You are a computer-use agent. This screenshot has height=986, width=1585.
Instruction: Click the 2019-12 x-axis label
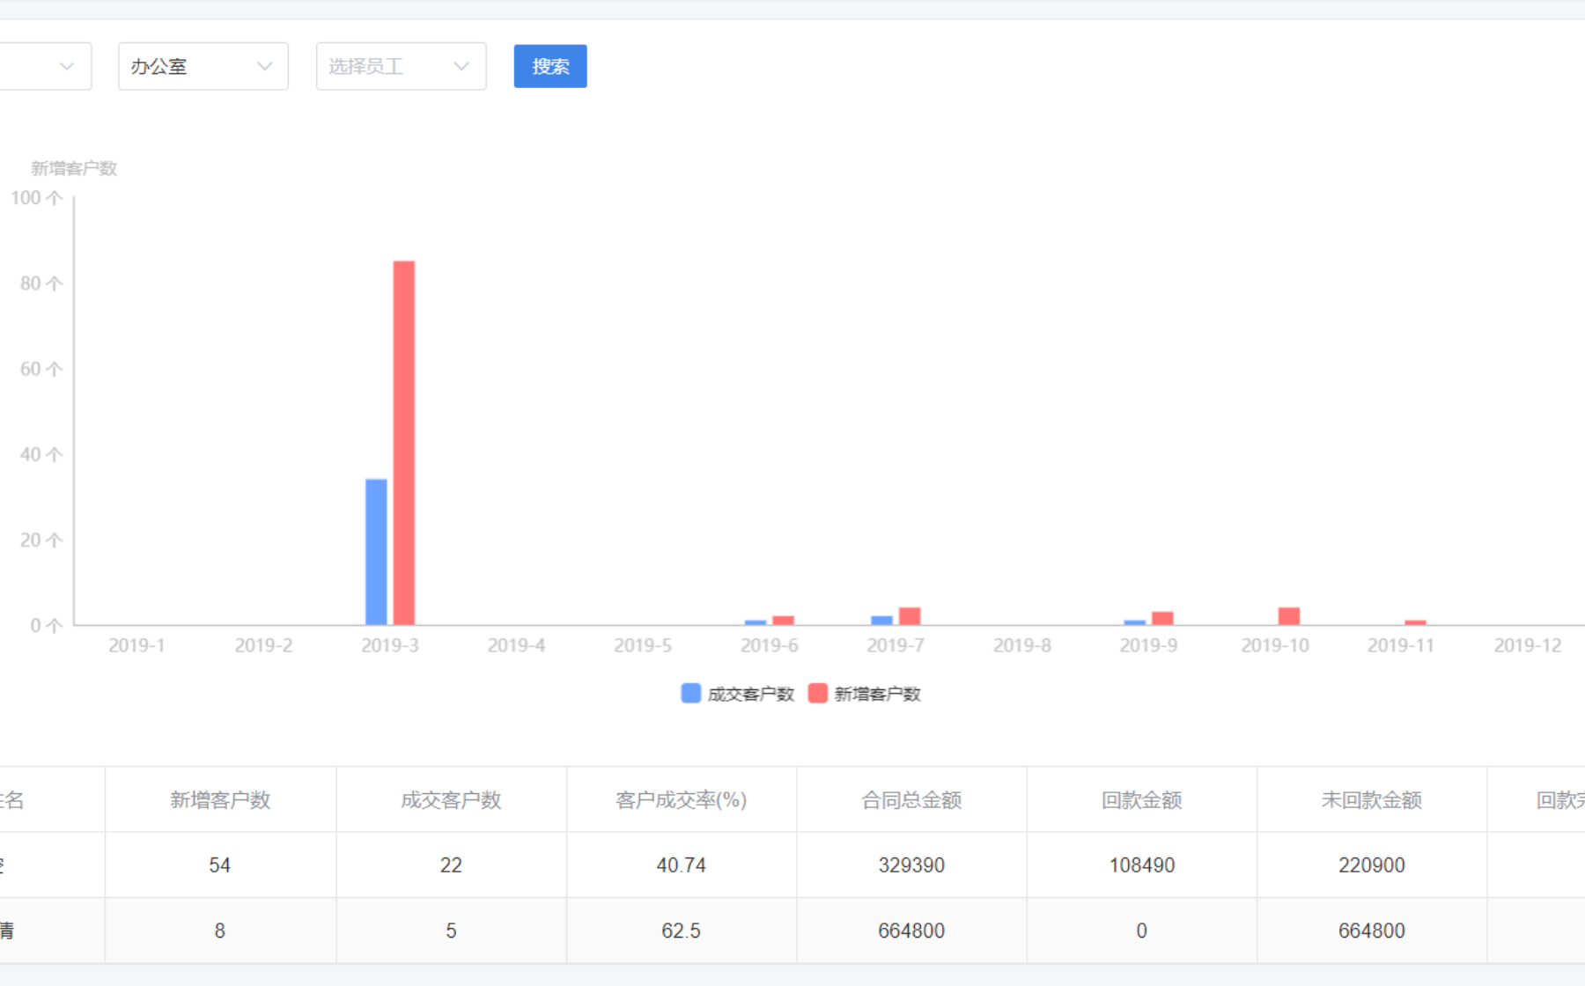[x=1528, y=645]
